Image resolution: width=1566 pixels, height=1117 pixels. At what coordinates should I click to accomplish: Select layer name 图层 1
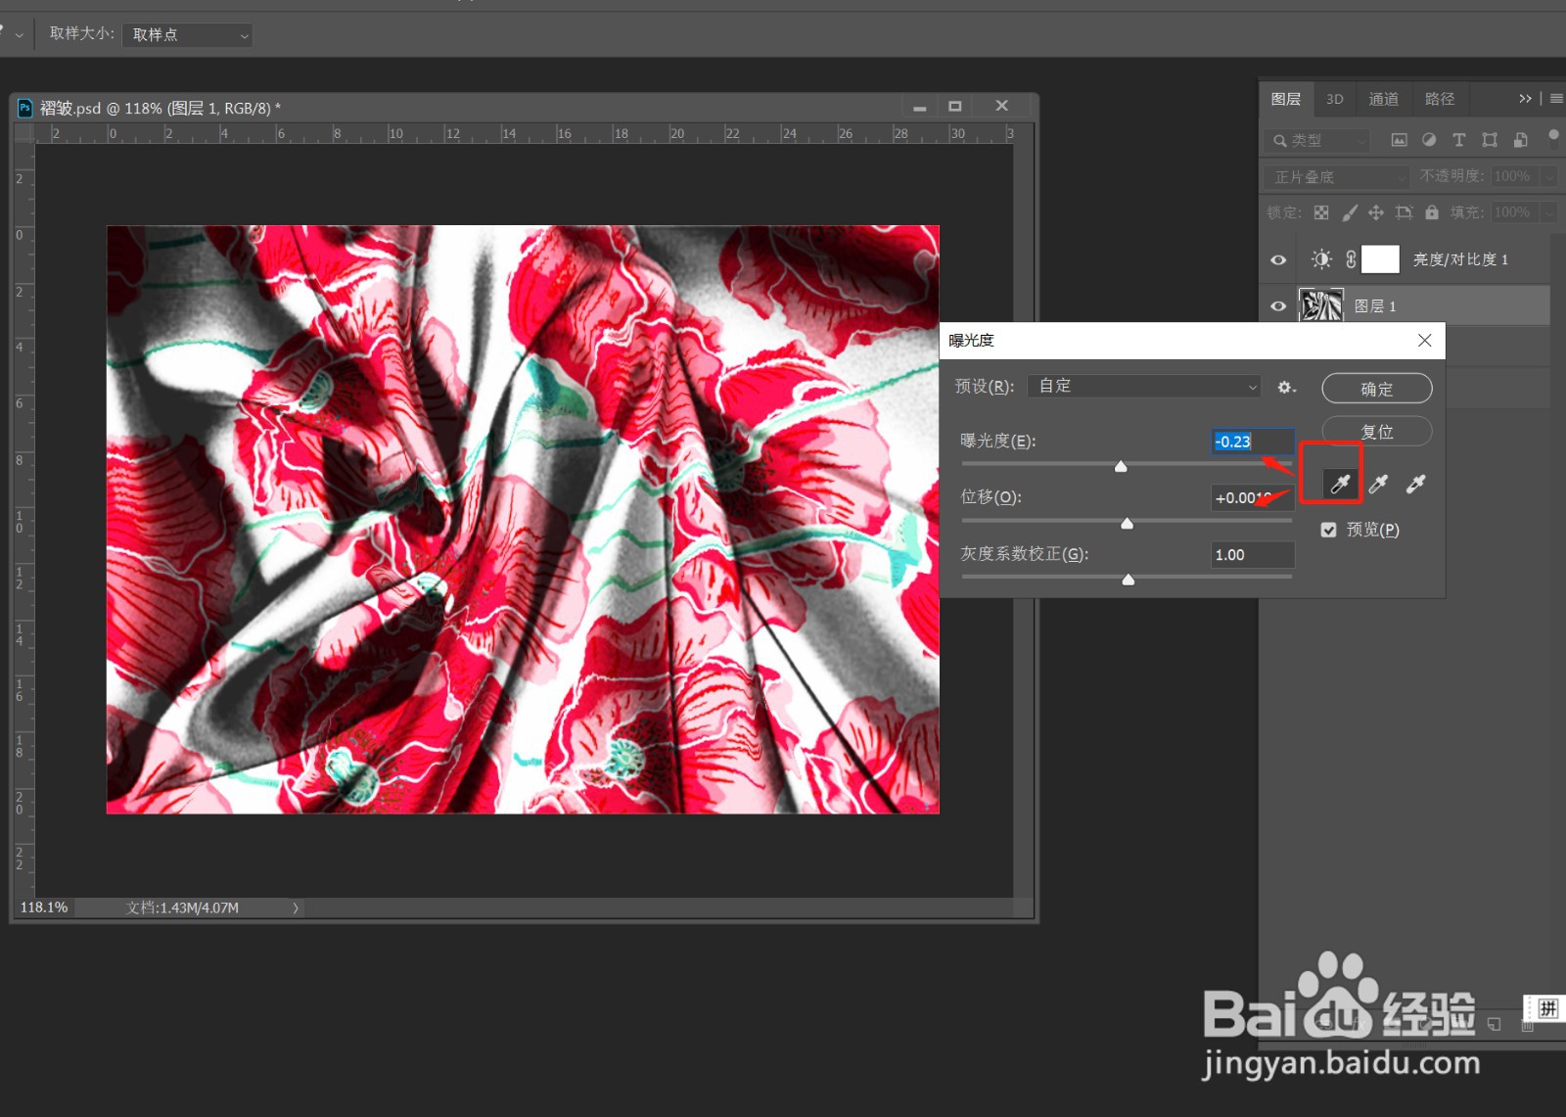(x=1375, y=306)
